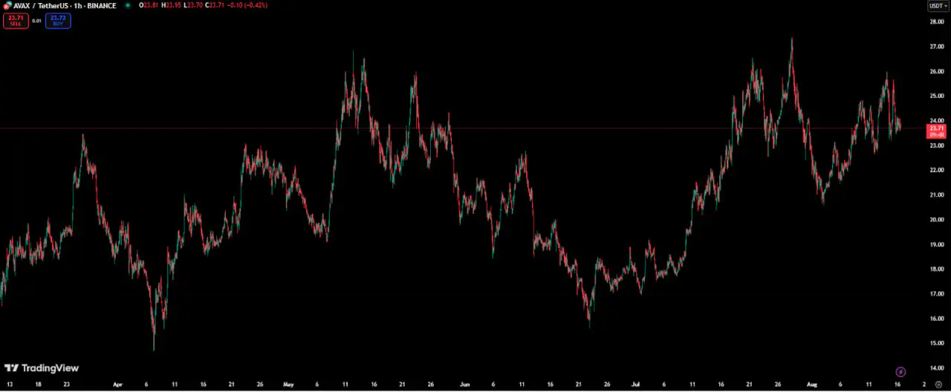
Task: Click the blue 23.72 BUY button
Action: tap(58, 21)
